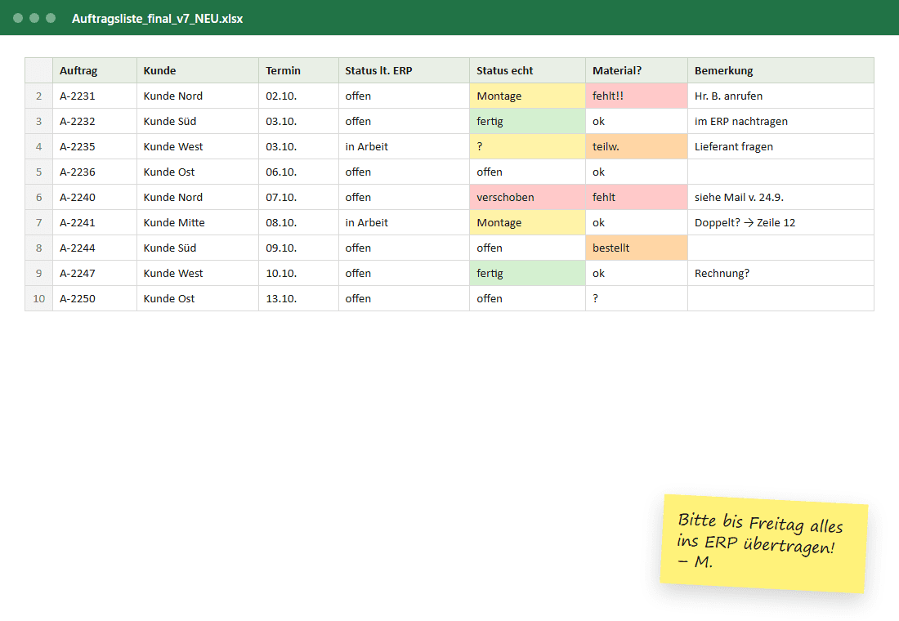The image size is (899, 621).
Task: Click the red 'fehlt!!' material cell
Action: tap(637, 96)
